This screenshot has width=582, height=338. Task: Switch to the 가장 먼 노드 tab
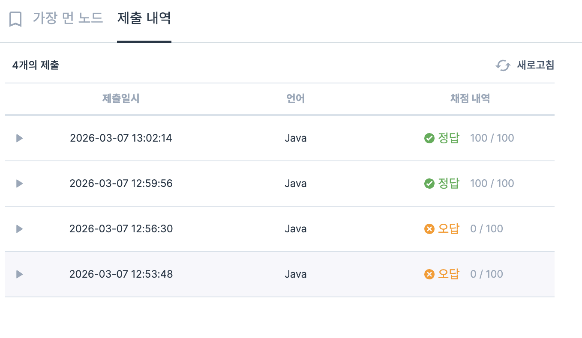pyautogui.click(x=68, y=18)
